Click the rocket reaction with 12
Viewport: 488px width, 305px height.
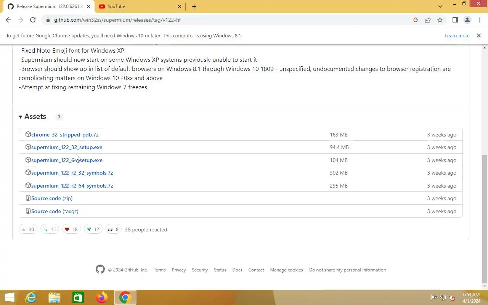(93, 229)
